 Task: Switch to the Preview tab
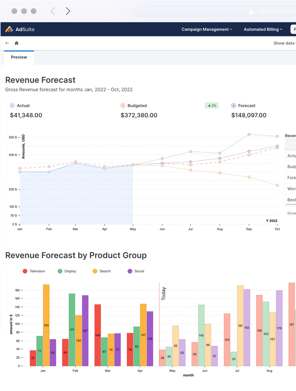(x=19, y=57)
